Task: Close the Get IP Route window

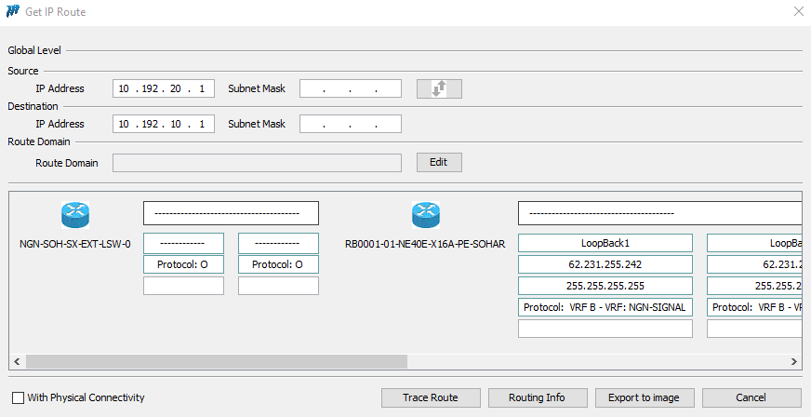Action: tap(797, 11)
